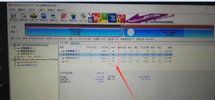Open the 分区(P) menu
Image resolution: width=215 pixels, height=100 pixels.
(x=31, y=10)
